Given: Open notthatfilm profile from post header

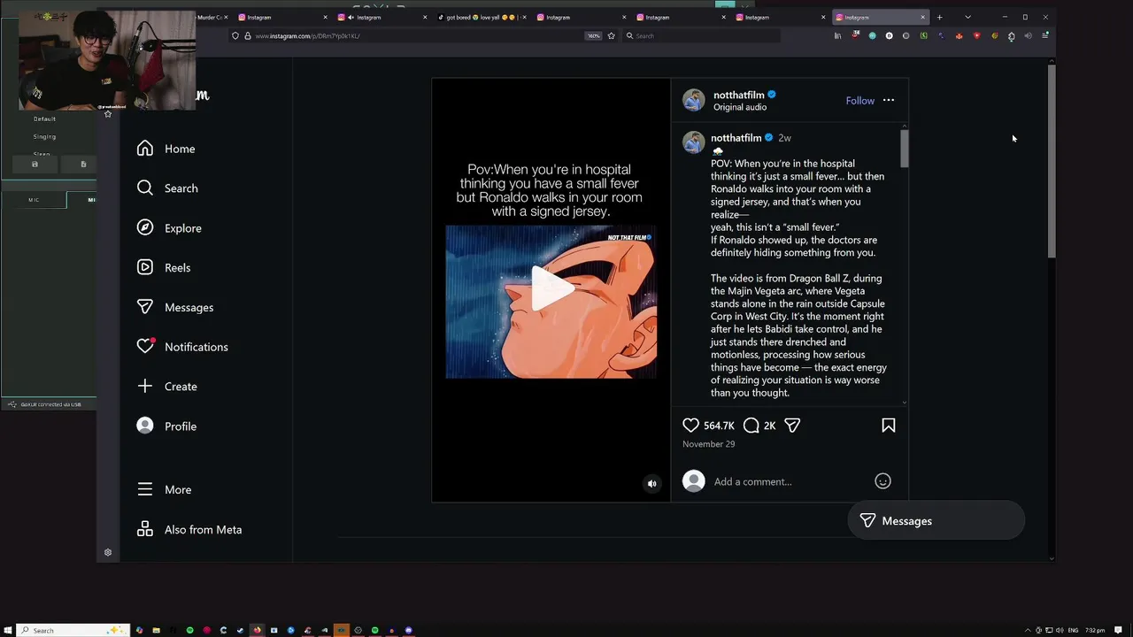Looking at the screenshot, I should pyautogui.click(x=738, y=95).
